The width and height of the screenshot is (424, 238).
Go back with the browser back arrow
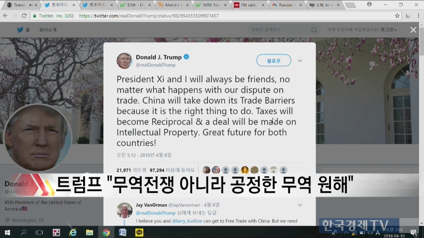[x=5, y=16]
